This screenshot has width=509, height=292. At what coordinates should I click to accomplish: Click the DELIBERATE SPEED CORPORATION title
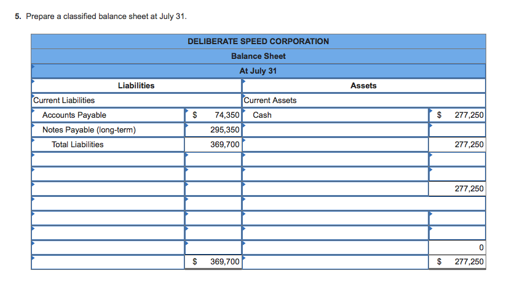(258, 42)
